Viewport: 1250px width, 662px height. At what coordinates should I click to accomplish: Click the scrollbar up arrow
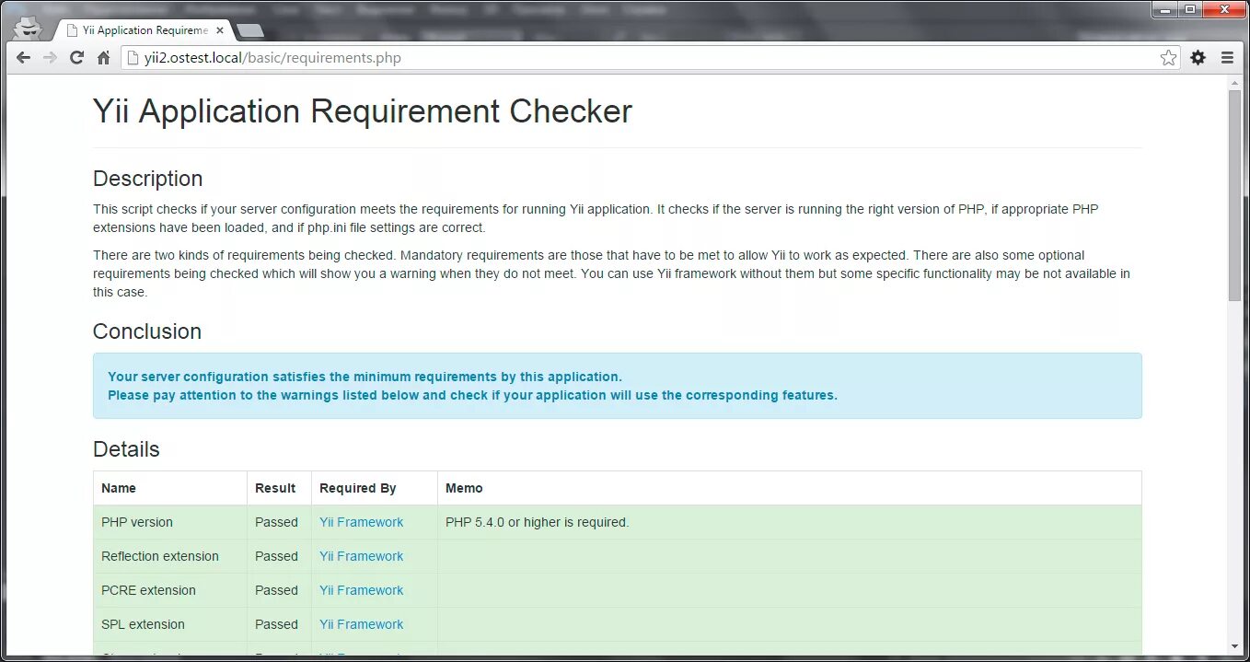[1235, 83]
